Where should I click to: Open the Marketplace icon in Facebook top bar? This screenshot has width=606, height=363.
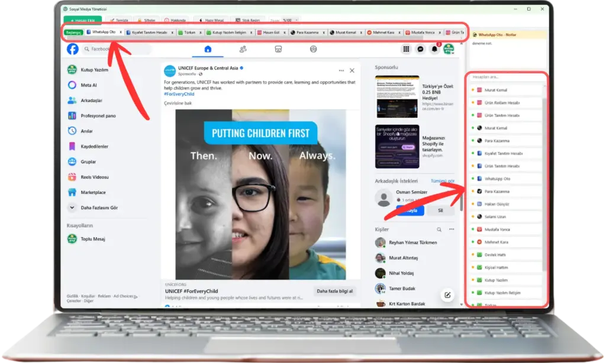pos(278,49)
